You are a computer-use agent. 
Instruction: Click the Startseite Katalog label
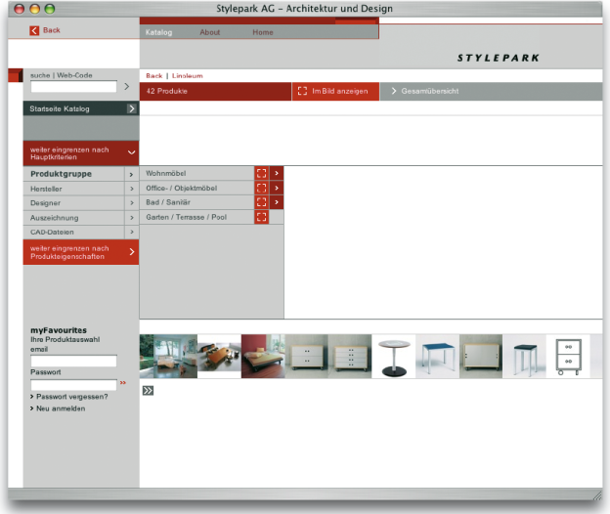point(60,108)
